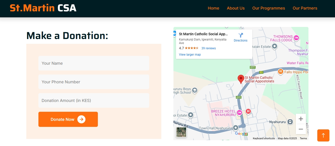This screenshot has width=335, height=146.
Task: Click the Thomsons Falls Lodge hotel marker
Action: 296,38
